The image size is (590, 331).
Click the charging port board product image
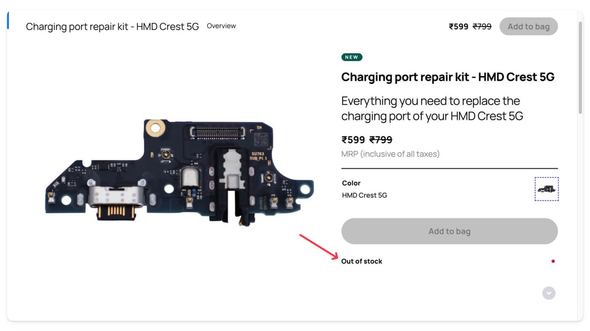coord(180,172)
